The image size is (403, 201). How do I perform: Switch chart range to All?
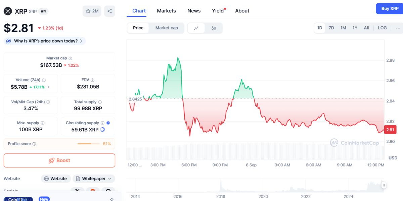[366, 28]
